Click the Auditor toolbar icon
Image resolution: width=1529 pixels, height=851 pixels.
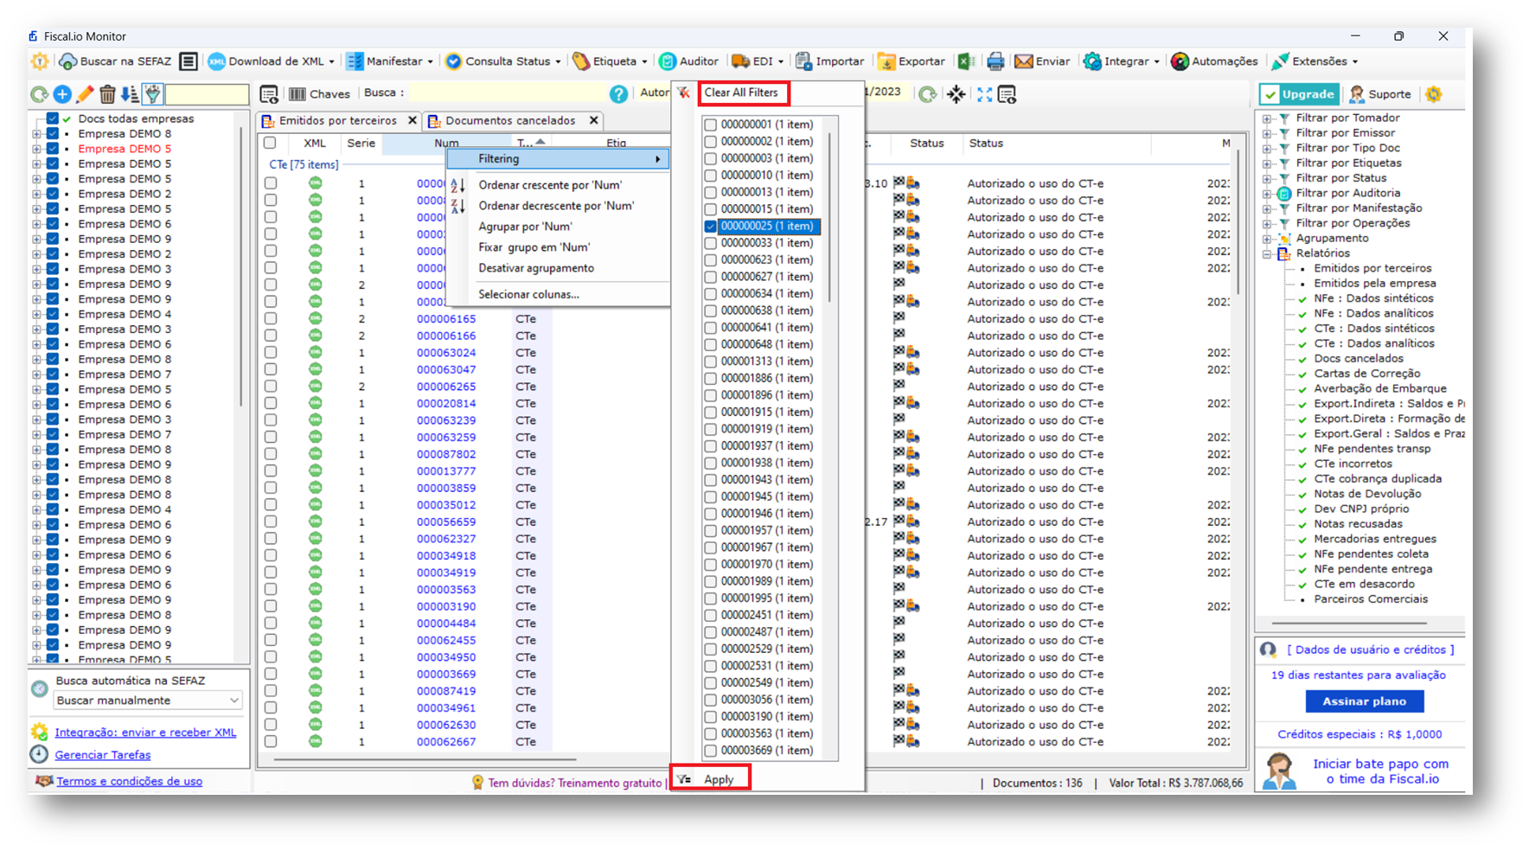pos(667,61)
